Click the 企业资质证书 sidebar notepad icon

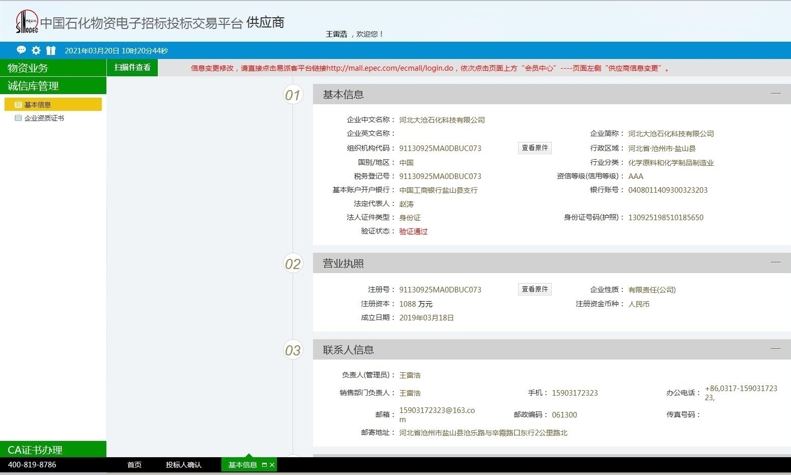coord(18,118)
